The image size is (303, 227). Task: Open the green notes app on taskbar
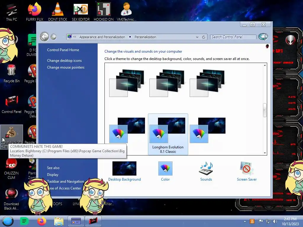(x=24, y=221)
